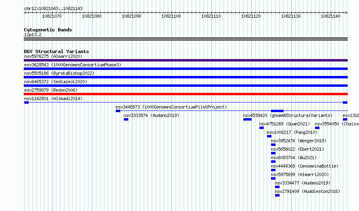Click the chr12:10821063..10821143 region label
The image size is (359, 211).
pos(53,8)
